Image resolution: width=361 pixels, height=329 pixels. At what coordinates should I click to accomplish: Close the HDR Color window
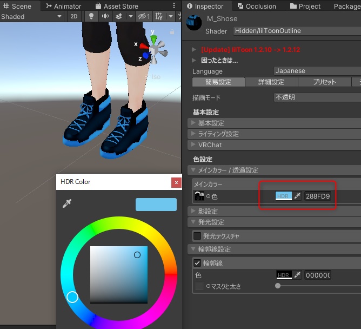pos(176,182)
